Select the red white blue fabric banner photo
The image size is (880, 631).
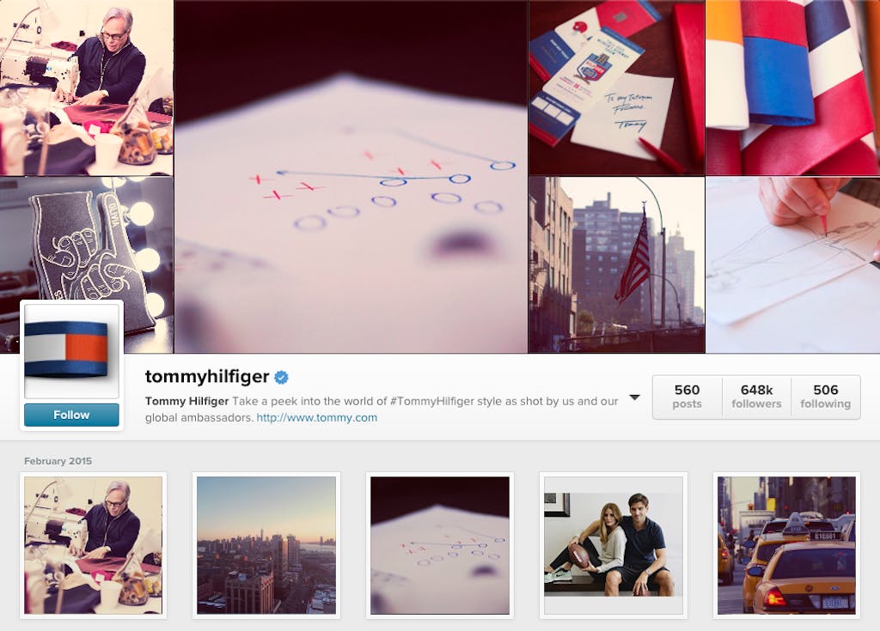(792, 88)
